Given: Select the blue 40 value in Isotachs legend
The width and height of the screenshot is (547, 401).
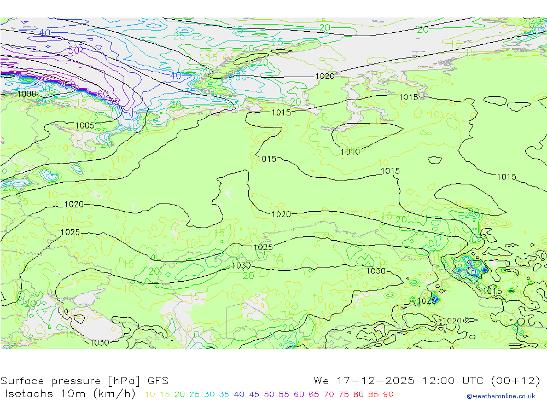Looking at the screenshot, I should [240, 395].
